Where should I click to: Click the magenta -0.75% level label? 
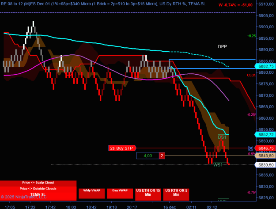click(x=251, y=193)
